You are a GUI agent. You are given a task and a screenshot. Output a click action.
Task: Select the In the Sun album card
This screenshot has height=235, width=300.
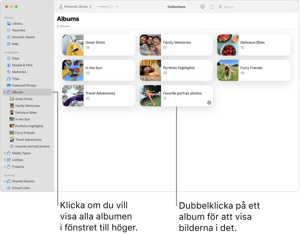[99, 70]
